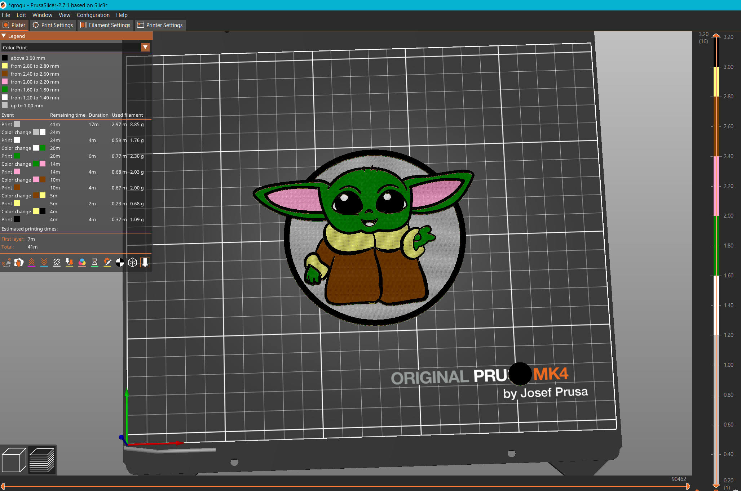Toggle Retractions visibility (upward chevrons icon)
Viewport: 741px width, 491px height.
[31, 263]
